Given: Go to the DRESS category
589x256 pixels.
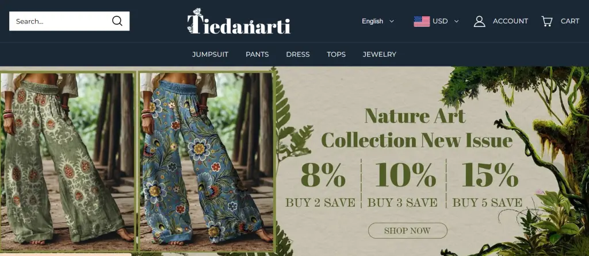Looking at the screenshot, I should point(298,55).
